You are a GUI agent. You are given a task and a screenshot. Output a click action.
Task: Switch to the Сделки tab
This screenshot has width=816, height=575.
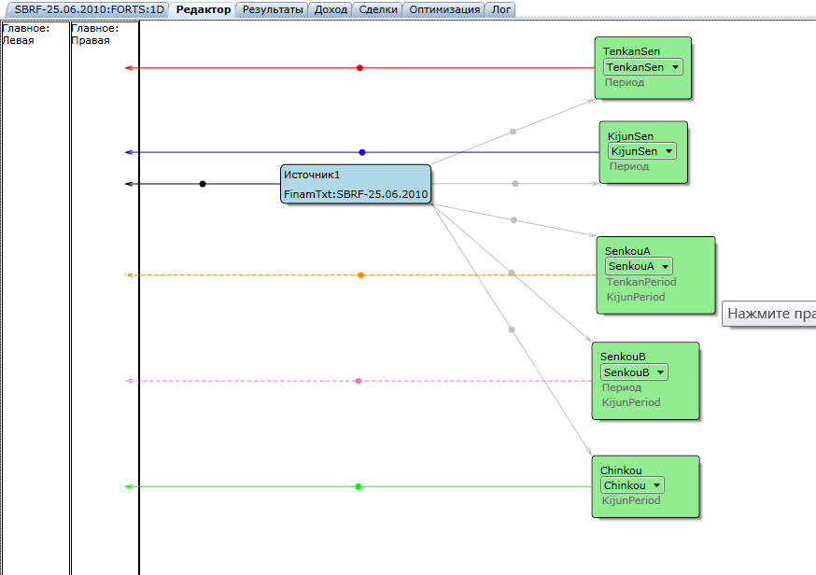tap(378, 9)
